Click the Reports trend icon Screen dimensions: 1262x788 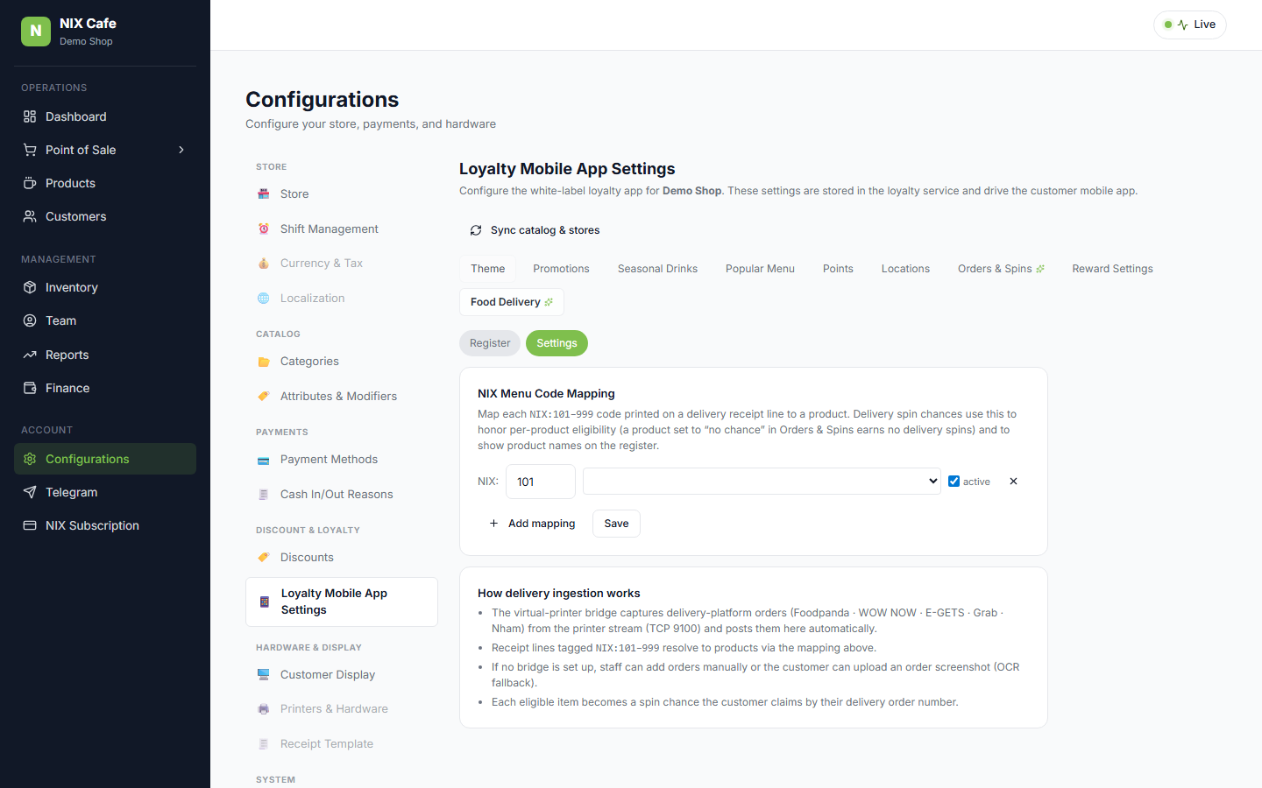tap(30, 355)
